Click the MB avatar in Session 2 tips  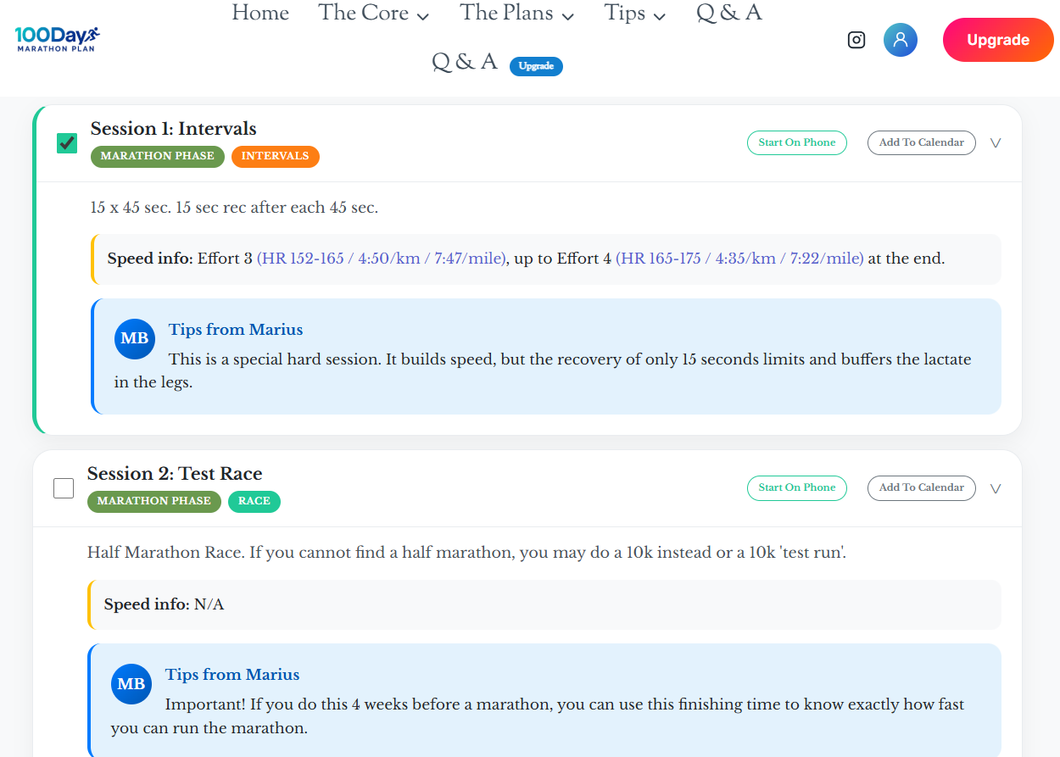click(x=131, y=683)
